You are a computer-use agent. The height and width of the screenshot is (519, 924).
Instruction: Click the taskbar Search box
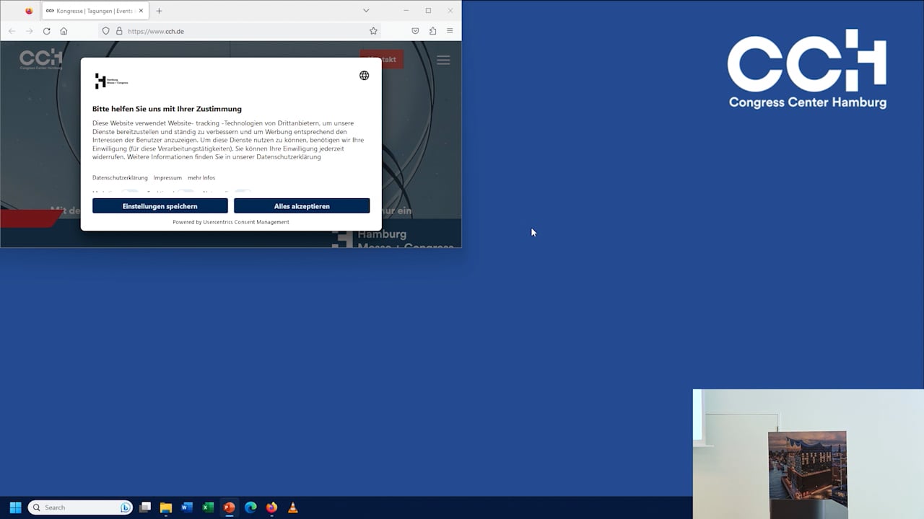point(80,507)
